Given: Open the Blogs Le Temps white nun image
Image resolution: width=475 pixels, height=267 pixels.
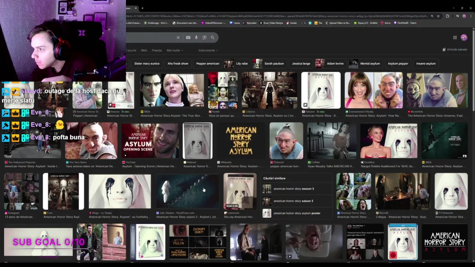Looking at the screenshot, I should 119,192.
